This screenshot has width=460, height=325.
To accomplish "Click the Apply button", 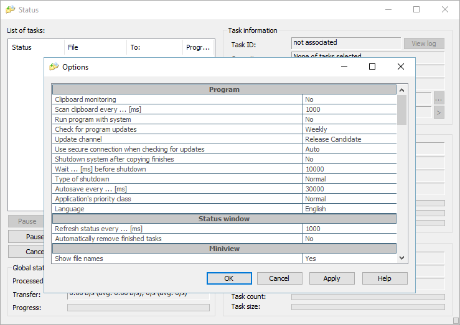I will click(x=332, y=278).
